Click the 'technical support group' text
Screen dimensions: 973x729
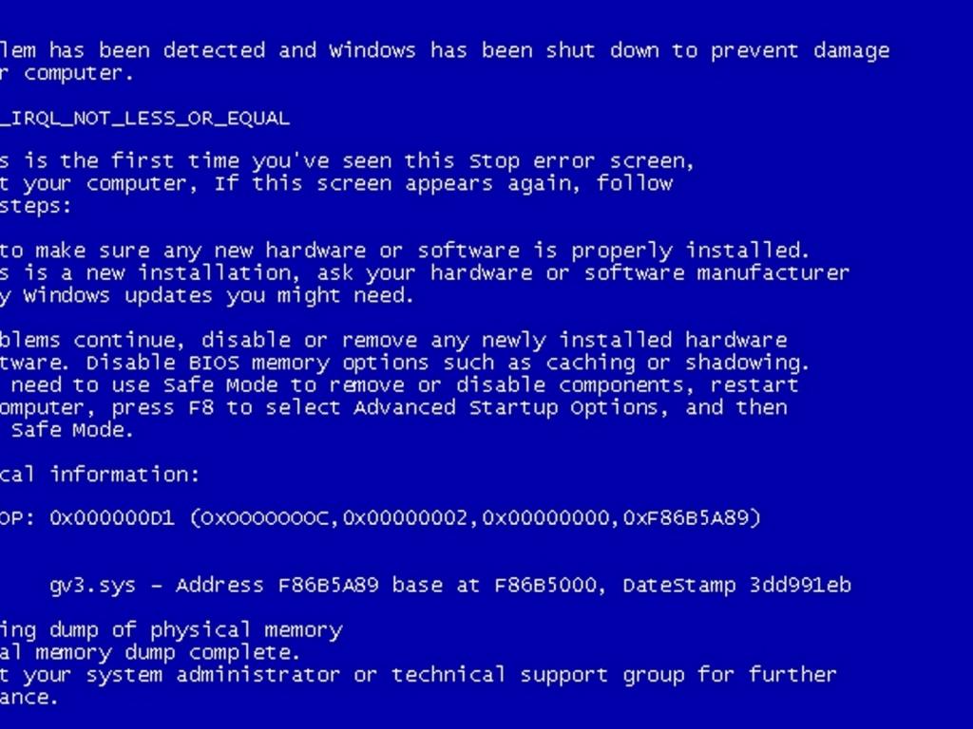(x=538, y=675)
